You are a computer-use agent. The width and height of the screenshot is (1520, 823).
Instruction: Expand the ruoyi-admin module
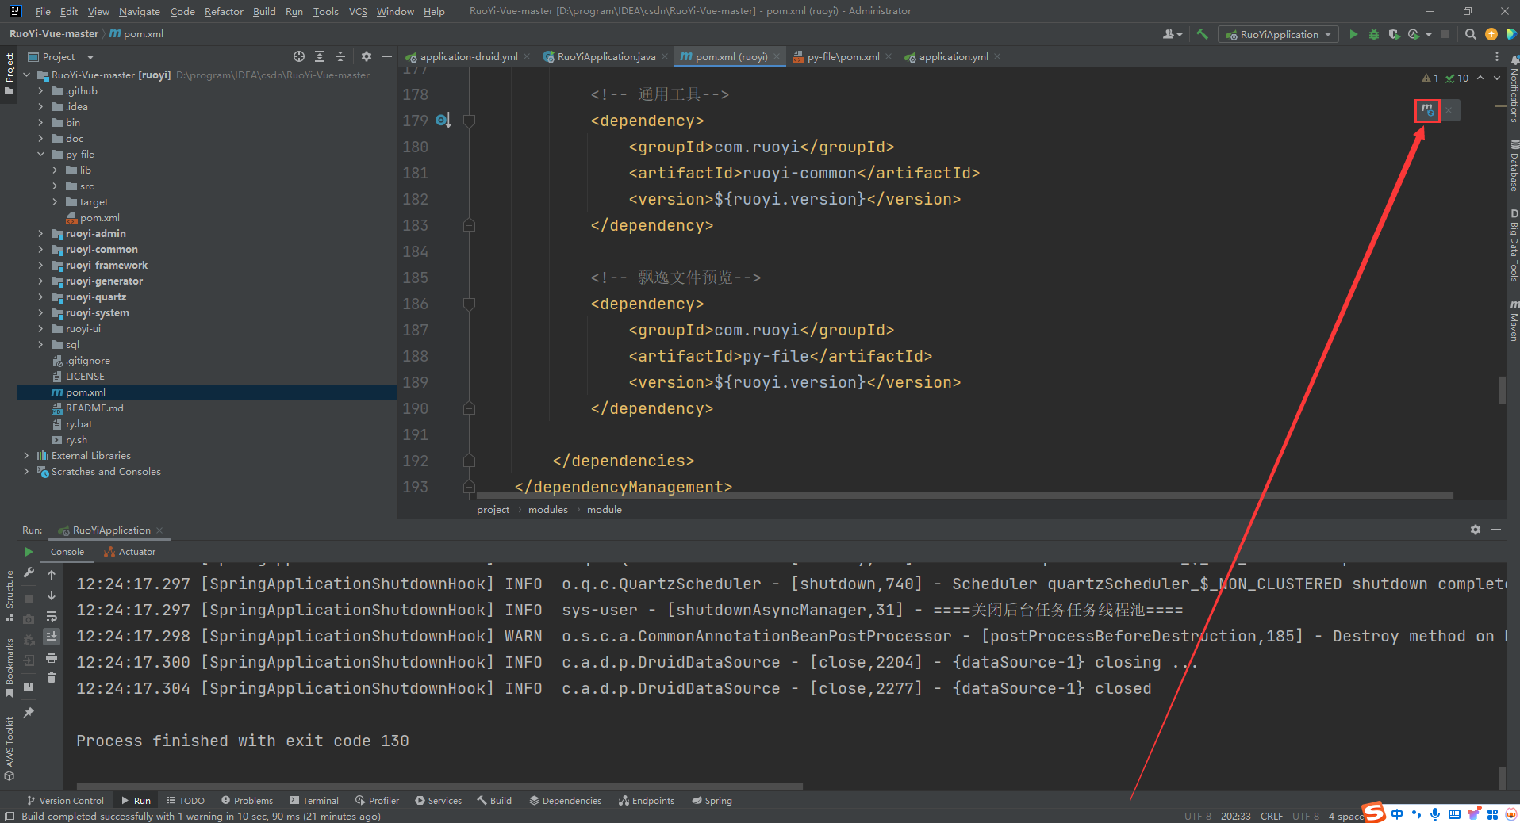40,234
